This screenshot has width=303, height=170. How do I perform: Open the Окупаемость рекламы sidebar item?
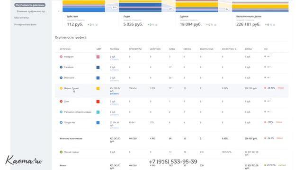pos(30,5)
